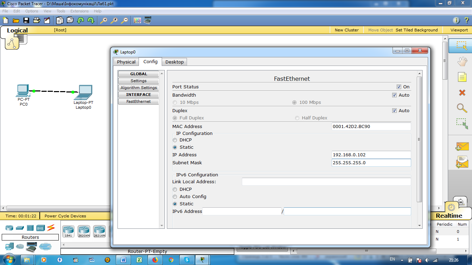Viewport: 472px width, 265px height.
Task: Redo with the right green arrow icon
Action: pyautogui.click(x=91, y=20)
